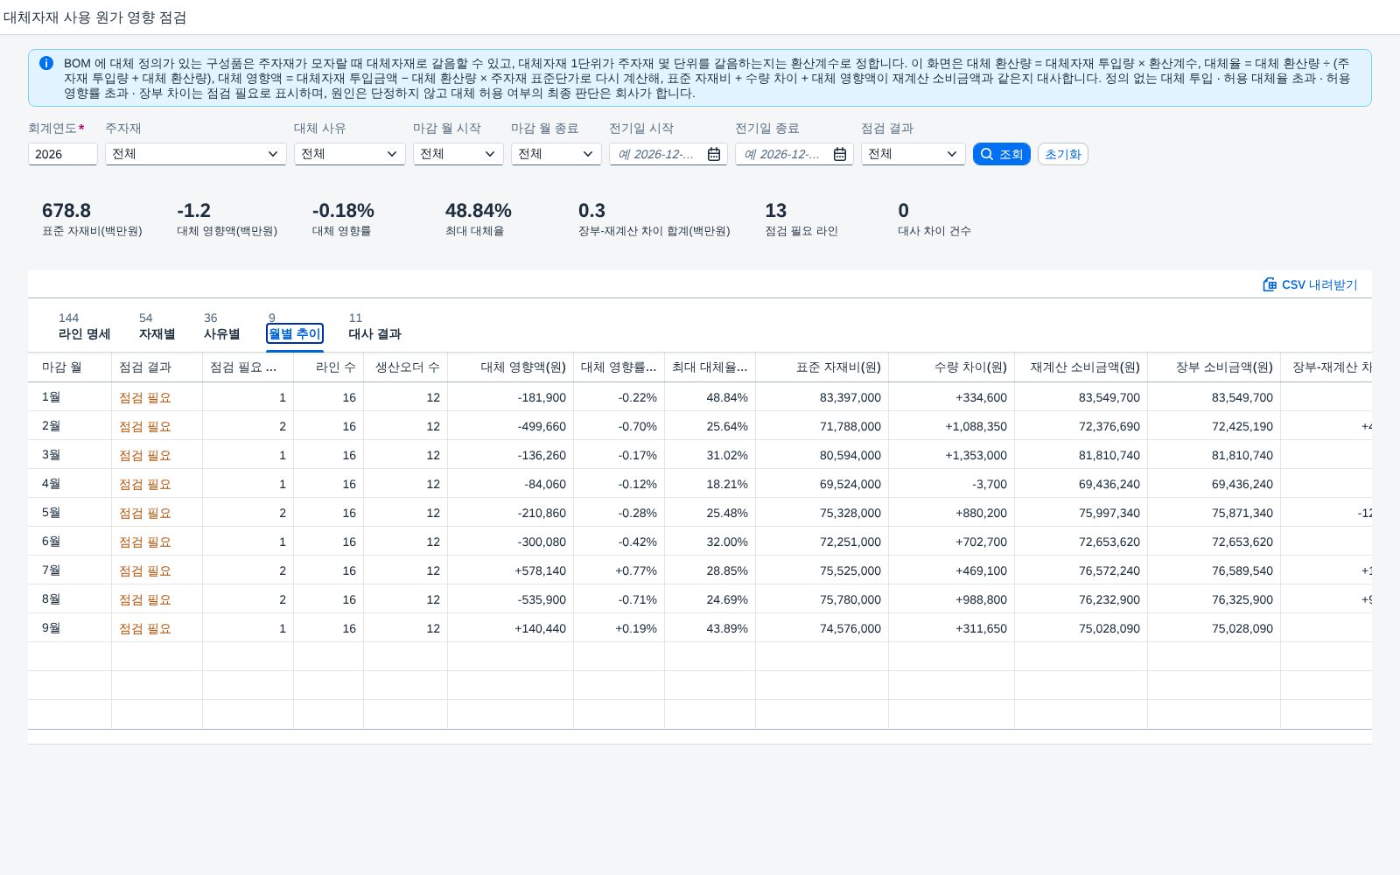Click the 장부 소비금액(원) column header
Screen dimensions: 1400x875
click(x=1214, y=367)
